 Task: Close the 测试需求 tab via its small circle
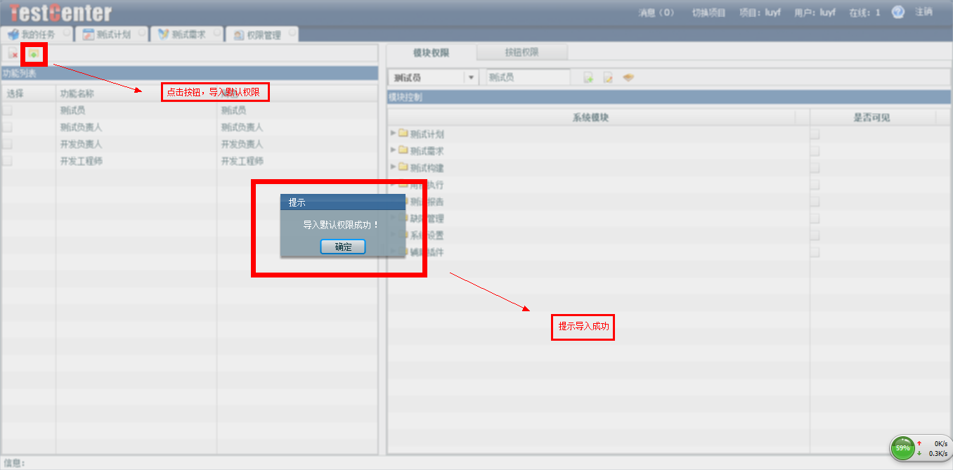(217, 32)
